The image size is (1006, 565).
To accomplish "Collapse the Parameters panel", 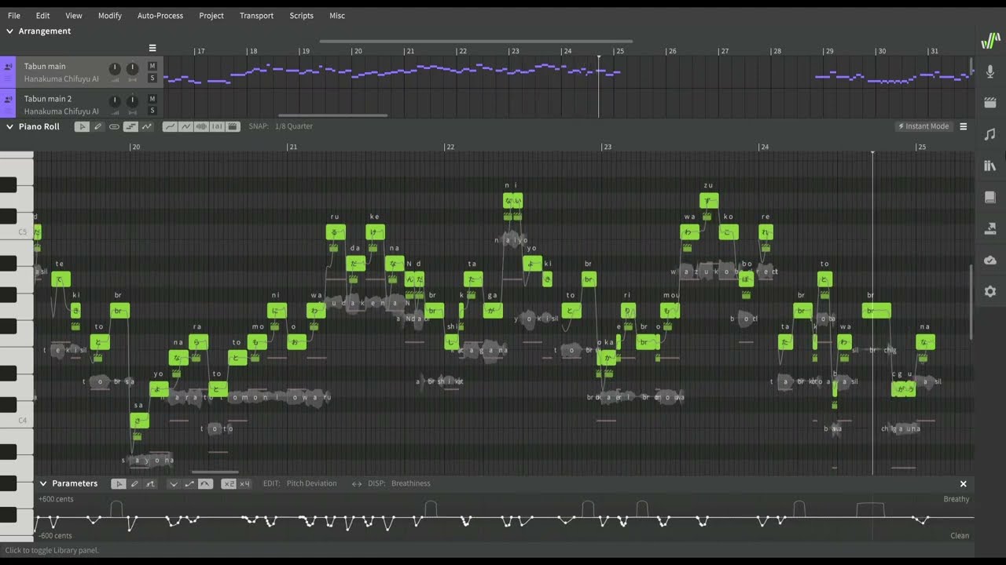I will click(43, 483).
